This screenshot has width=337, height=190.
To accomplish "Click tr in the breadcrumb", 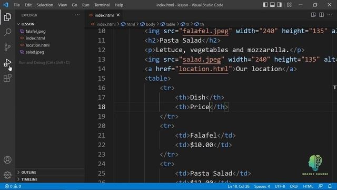I will [187, 24].
